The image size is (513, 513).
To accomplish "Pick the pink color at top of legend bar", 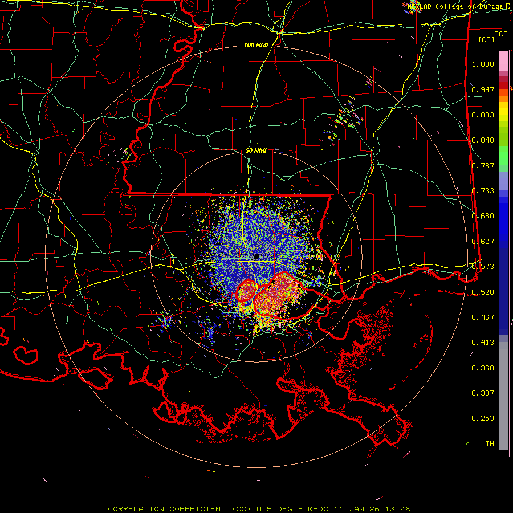I will [503, 61].
